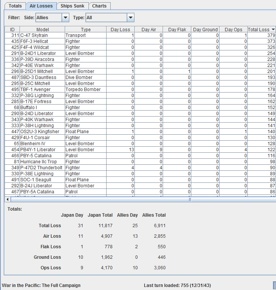Click War in the Pacific campaign status text
The width and height of the screenshot is (276, 290).
coord(41,285)
